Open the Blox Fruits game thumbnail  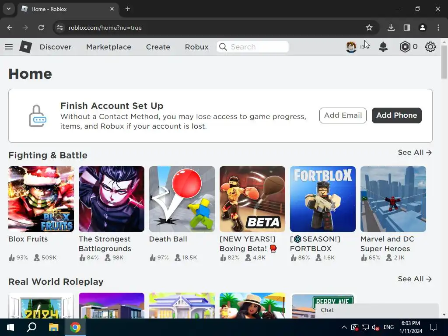[41, 199]
